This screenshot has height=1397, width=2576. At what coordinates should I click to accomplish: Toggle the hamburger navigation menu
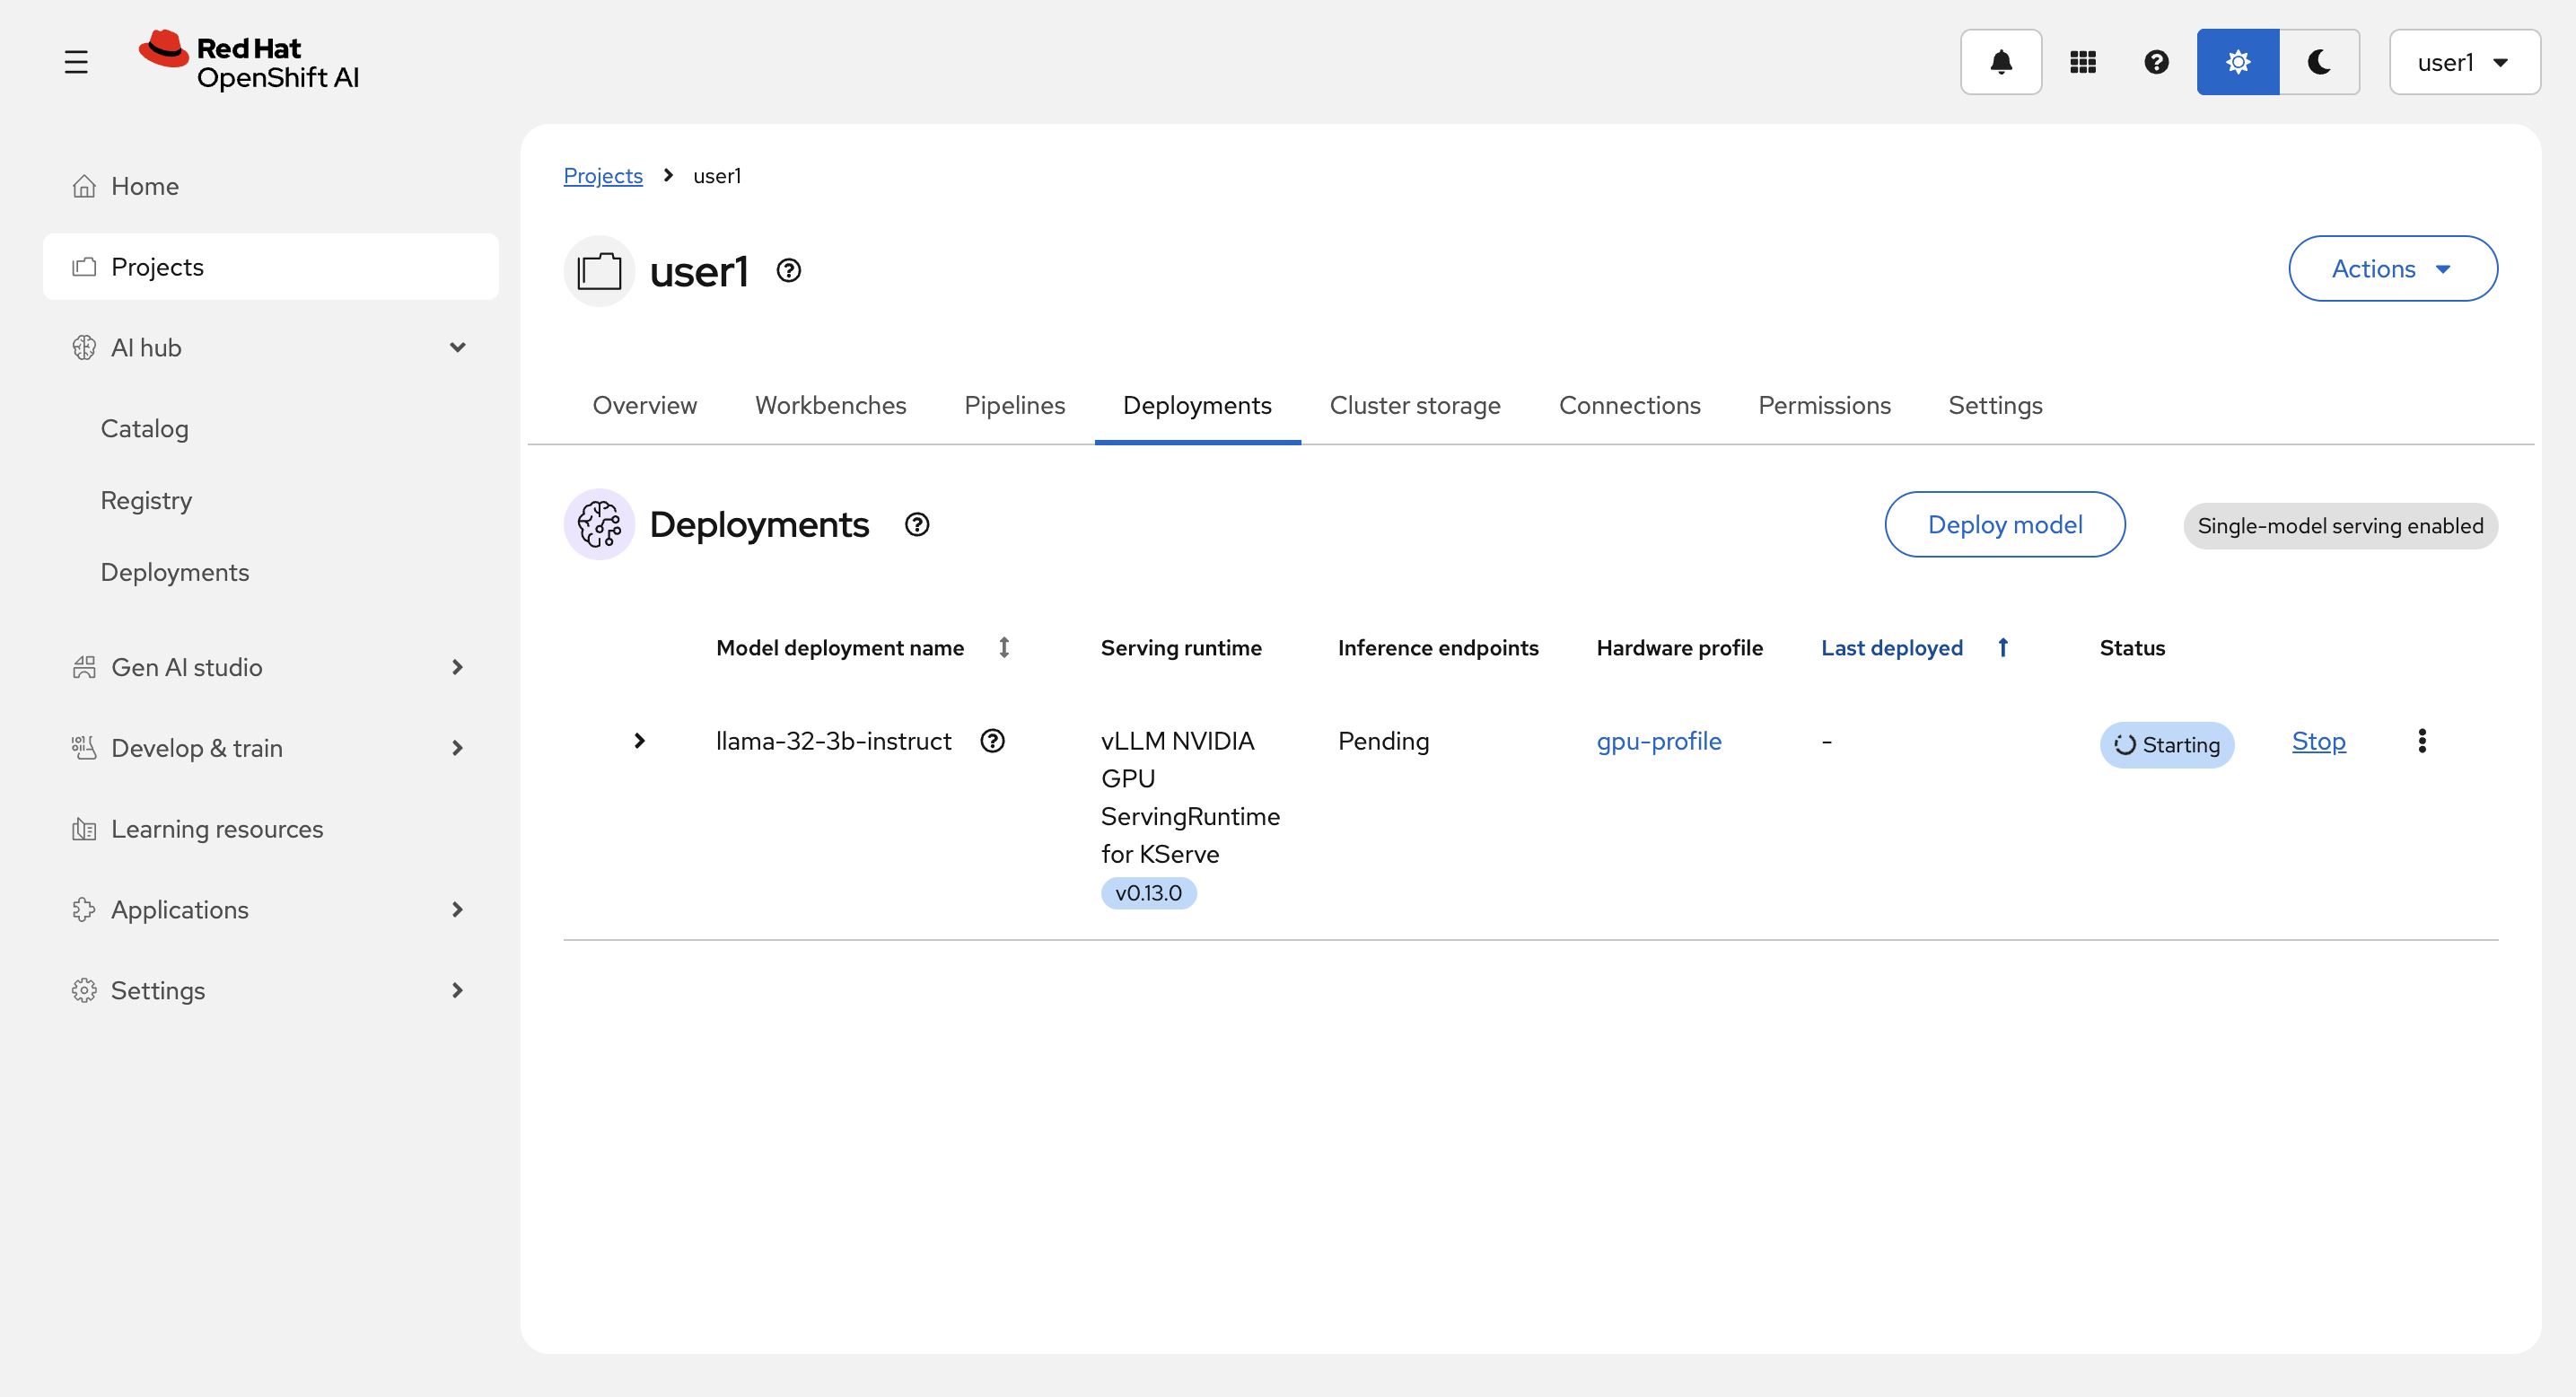[x=76, y=62]
